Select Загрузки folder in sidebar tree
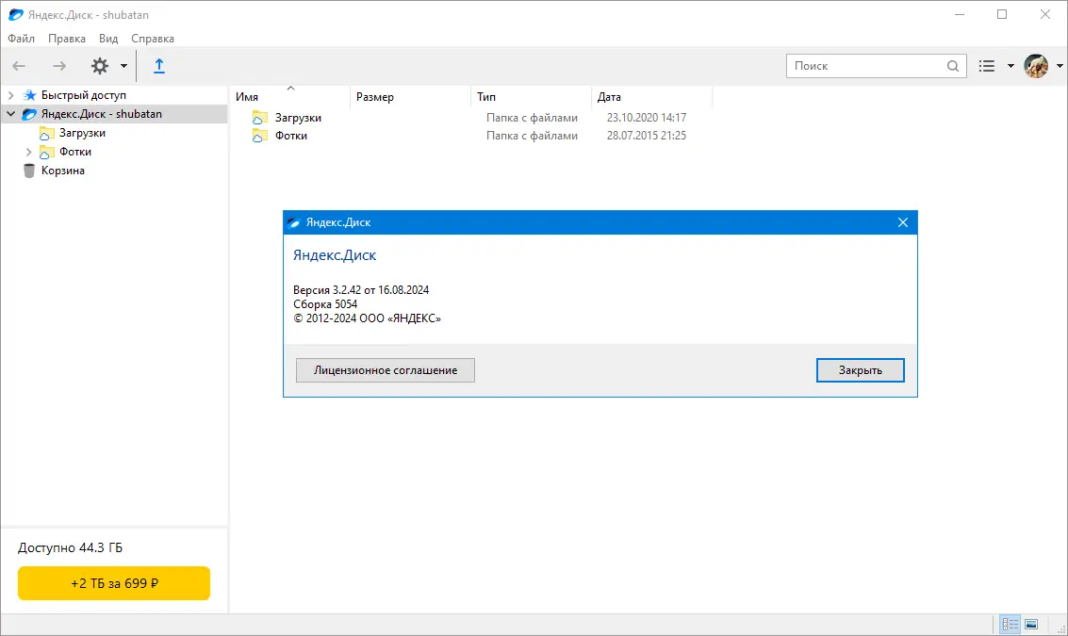The image size is (1068, 636). click(x=82, y=133)
